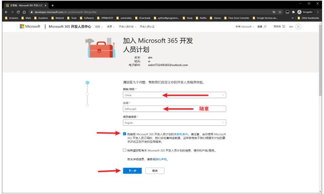324x194 pixels.
Task: Open the language dropdown showing English
Action: click(x=174, y=123)
